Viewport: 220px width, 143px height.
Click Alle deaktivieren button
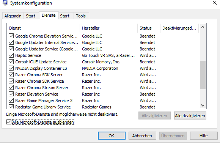tap(190, 116)
